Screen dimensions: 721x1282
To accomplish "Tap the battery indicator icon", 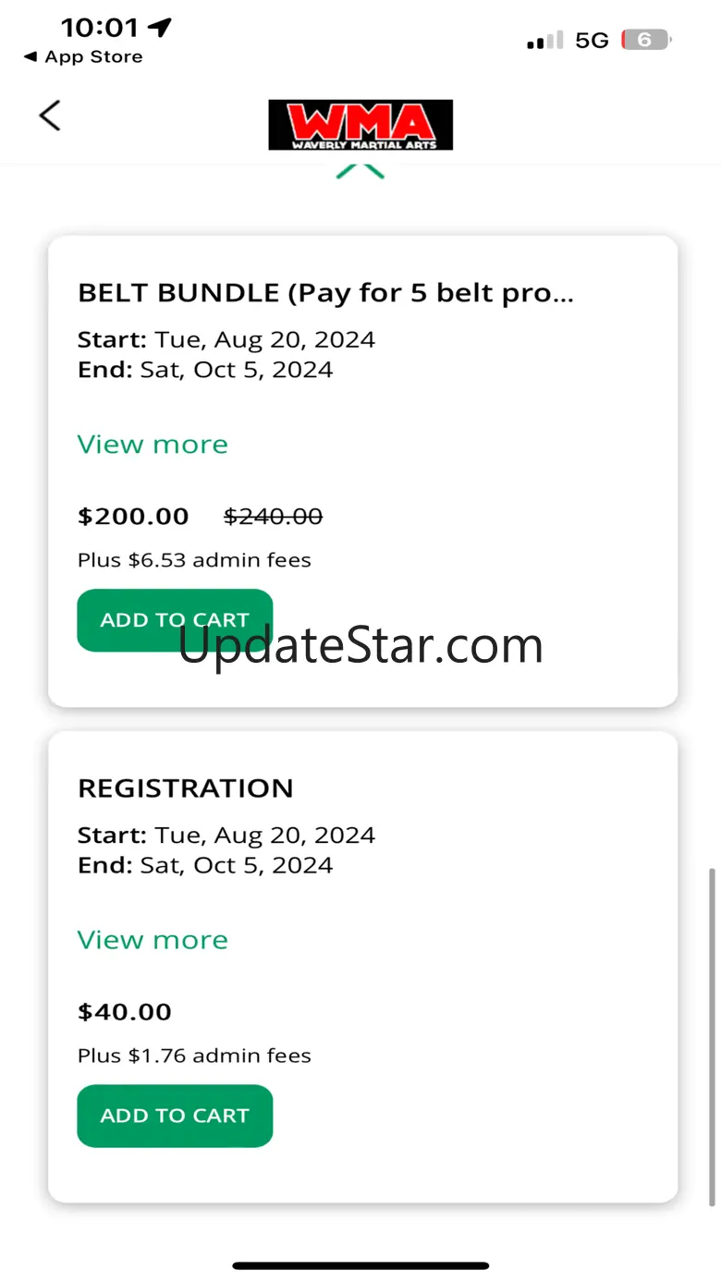I will pos(646,41).
